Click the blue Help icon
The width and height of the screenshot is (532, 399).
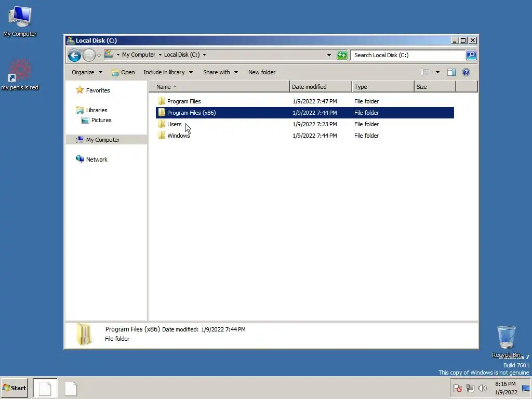click(466, 72)
